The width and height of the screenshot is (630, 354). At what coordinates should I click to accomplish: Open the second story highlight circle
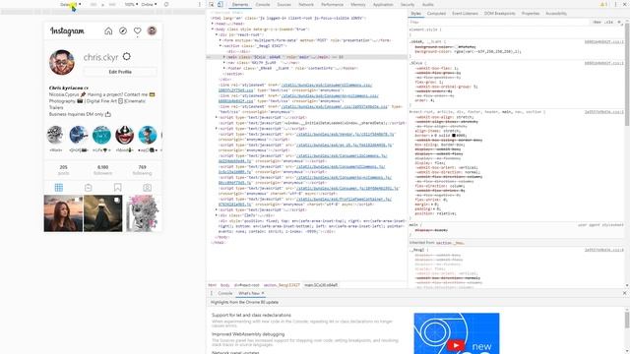79,135
